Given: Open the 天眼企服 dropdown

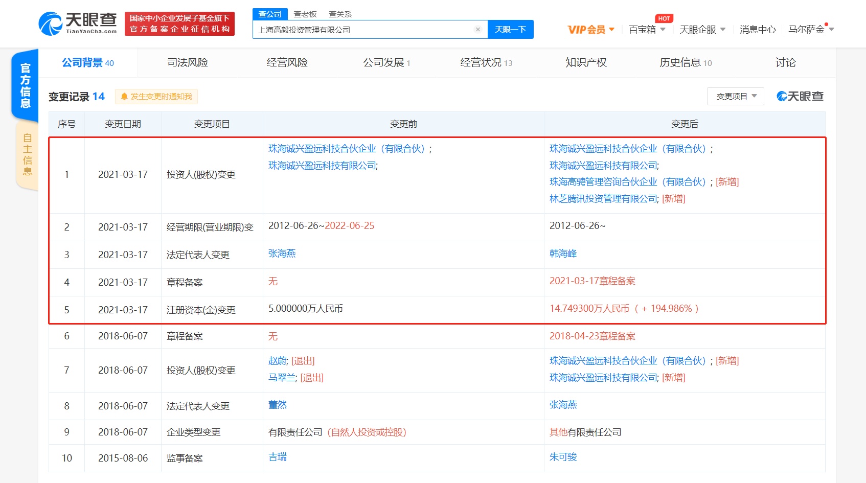Looking at the screenshot, I should (702, 30).
